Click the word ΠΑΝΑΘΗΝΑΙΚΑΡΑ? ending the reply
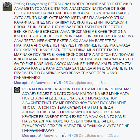 point(38,131)
